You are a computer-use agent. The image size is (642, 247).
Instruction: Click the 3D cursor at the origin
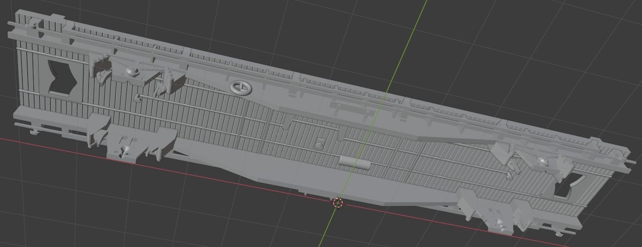pyautogui.click(x=338, y=203)
